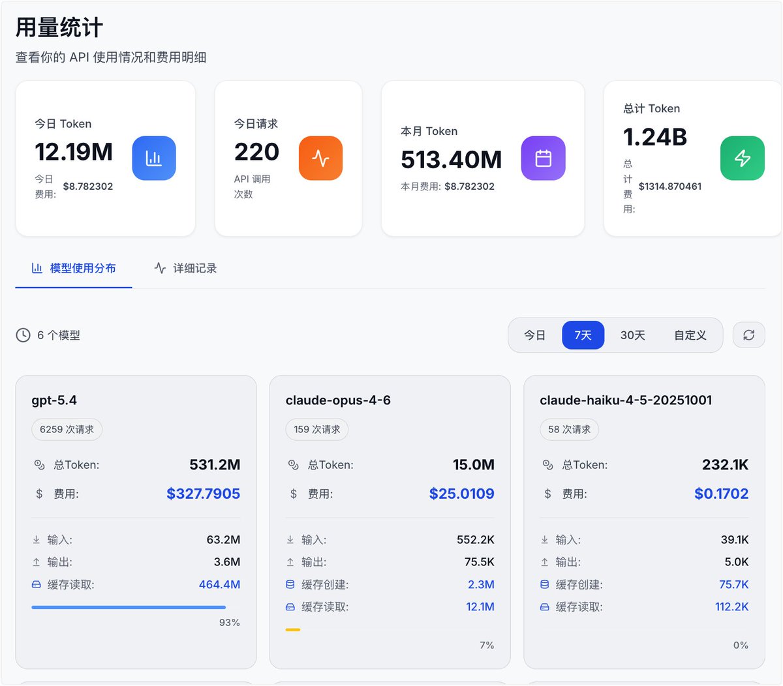Click the purple calendar icon in 本月 Token card
Image resolution: width=783 pixels, height=686 pixels.
click(543, 158)
